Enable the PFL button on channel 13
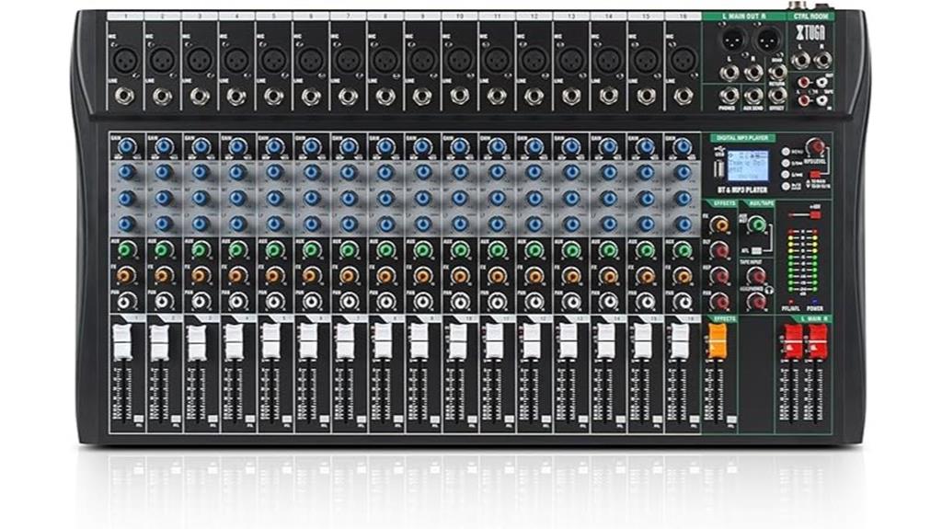 point(583,419)
